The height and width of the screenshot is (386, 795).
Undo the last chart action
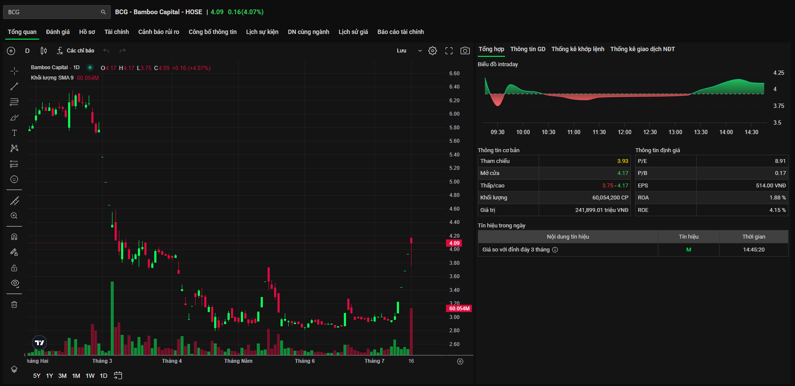[106, 51]
